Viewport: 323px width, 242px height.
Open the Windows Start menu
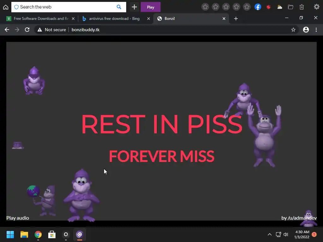(10, 234)
